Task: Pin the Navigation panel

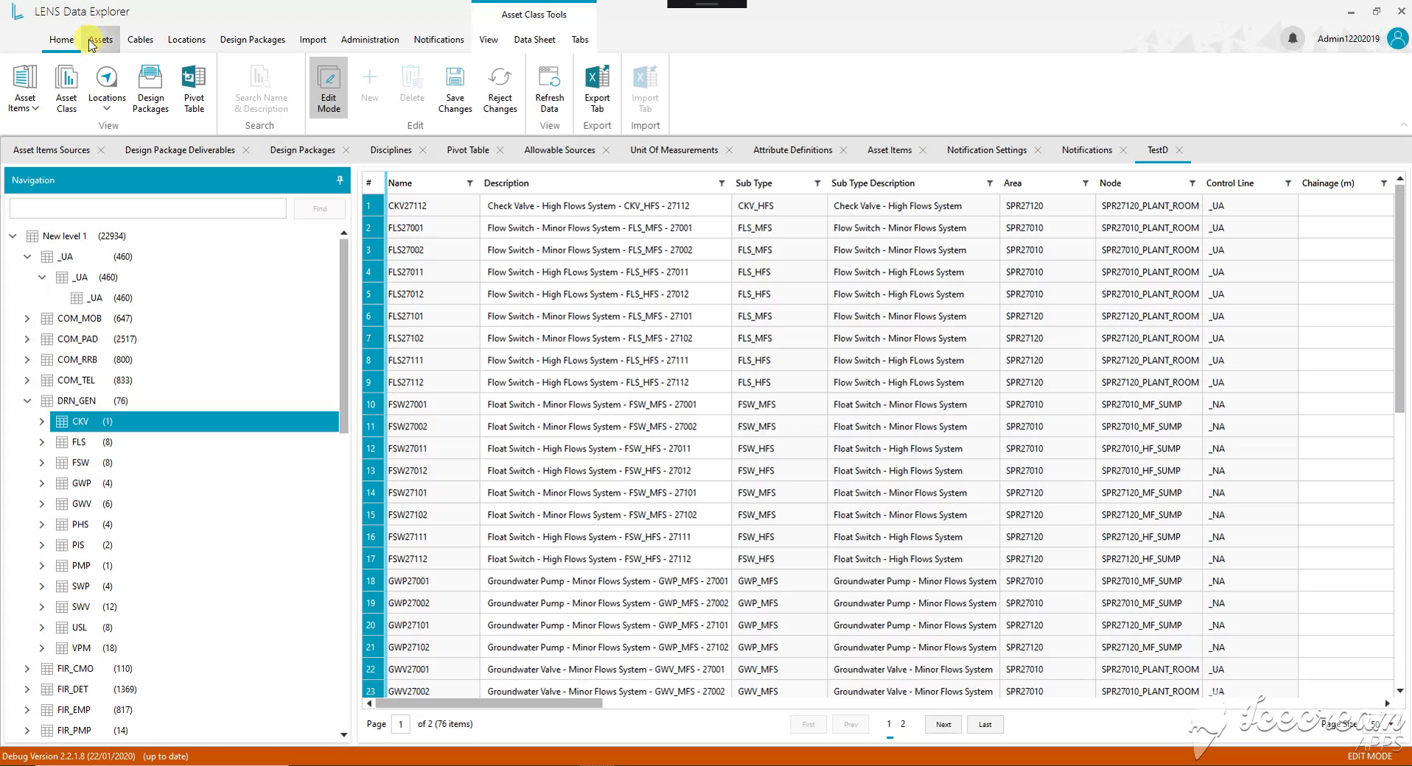Action: [340, 180]
